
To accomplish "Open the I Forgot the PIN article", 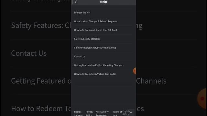I will tap(82, 13).
